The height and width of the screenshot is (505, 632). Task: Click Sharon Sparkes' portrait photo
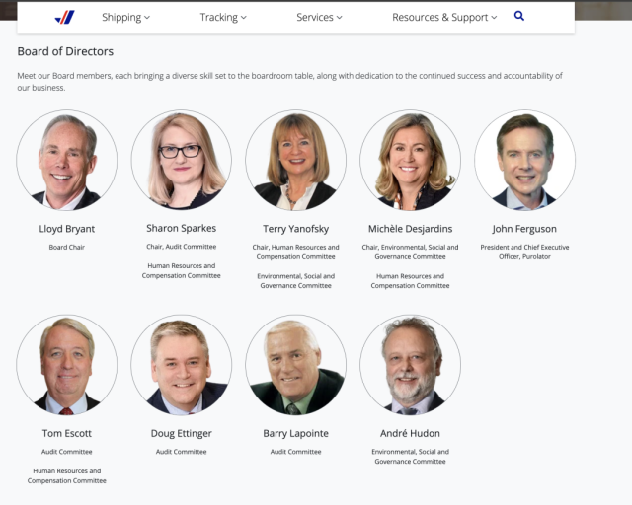182,160
